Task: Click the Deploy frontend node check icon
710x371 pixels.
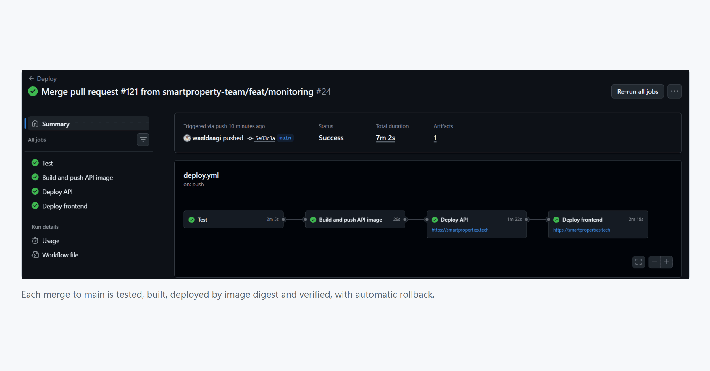Action: 556,220
